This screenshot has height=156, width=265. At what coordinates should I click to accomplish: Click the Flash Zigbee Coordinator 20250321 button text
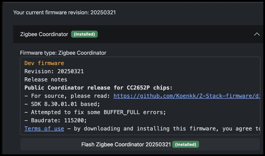tap(126, 144)
